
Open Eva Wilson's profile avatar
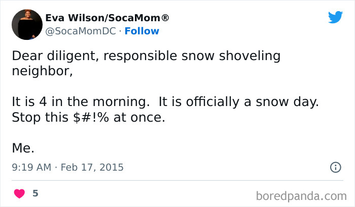26,24
